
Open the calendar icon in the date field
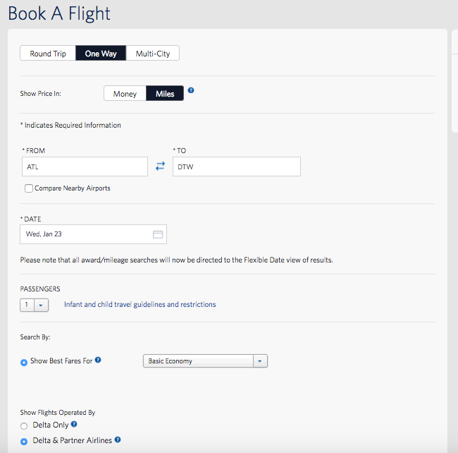[158, 234]
